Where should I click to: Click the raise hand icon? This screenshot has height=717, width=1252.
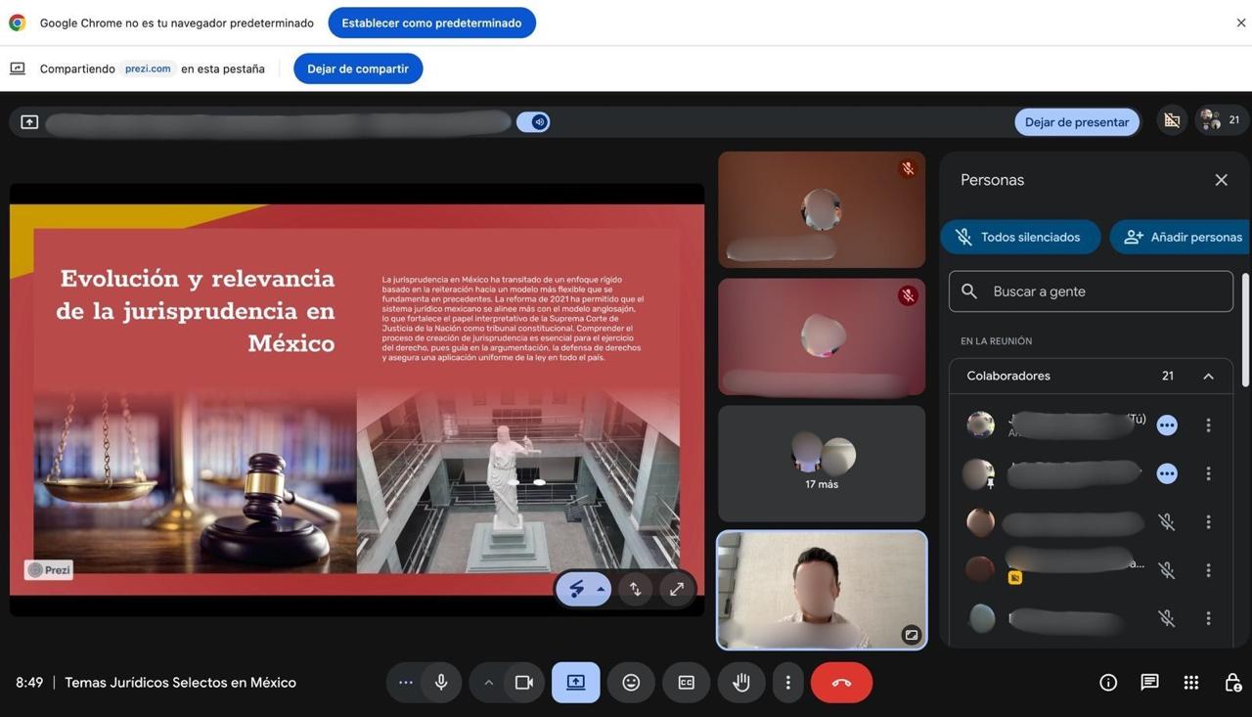pos(741,683)
